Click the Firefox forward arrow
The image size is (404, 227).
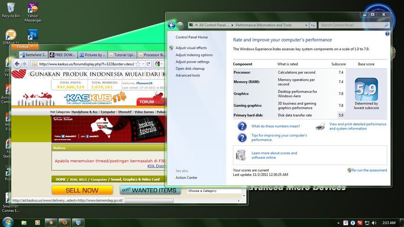(25, 64)
